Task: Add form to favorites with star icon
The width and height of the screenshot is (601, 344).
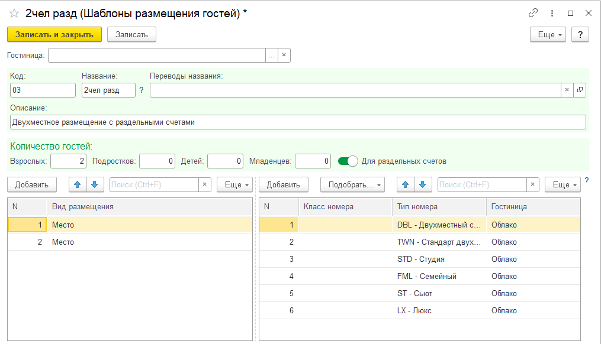Action: pos(14,14)
